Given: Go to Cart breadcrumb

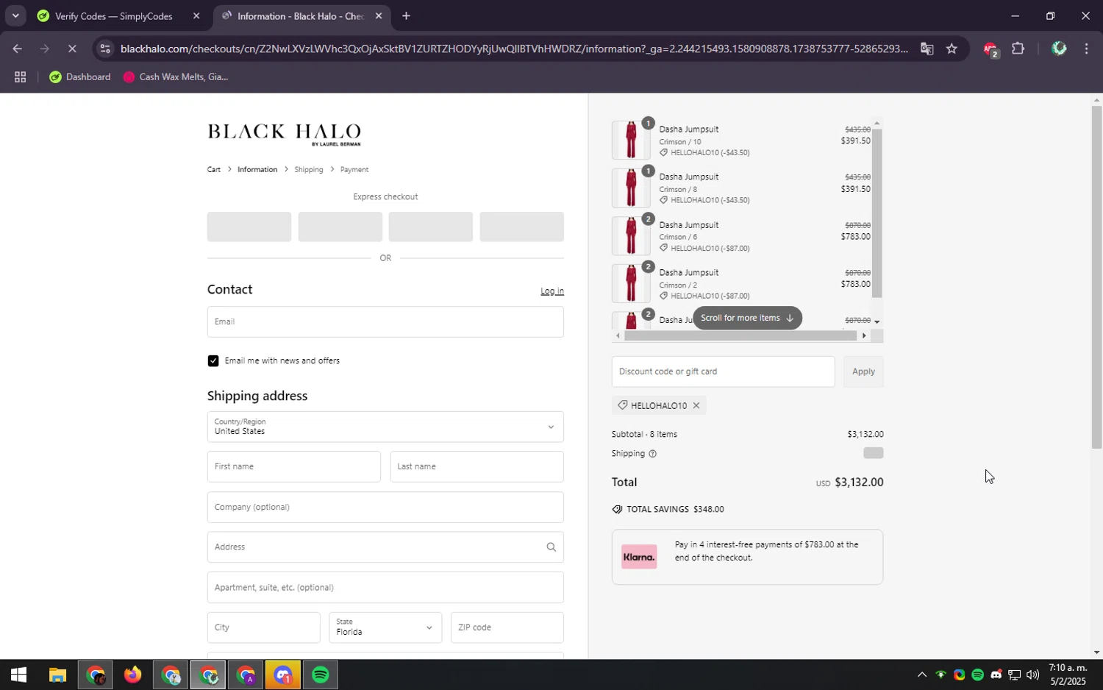Looking at the screenshot, I should 214,169.
